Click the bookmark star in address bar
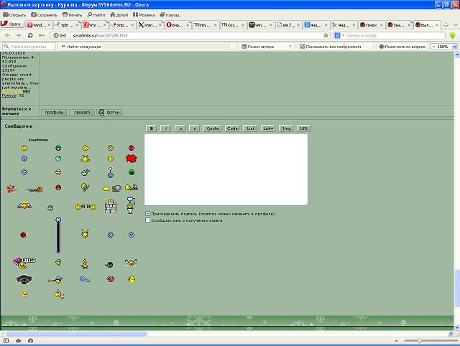 click(326, 35)
